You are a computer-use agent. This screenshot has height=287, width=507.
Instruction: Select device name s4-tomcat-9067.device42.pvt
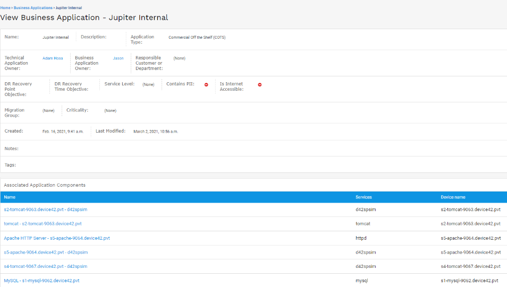coord(470,266)
